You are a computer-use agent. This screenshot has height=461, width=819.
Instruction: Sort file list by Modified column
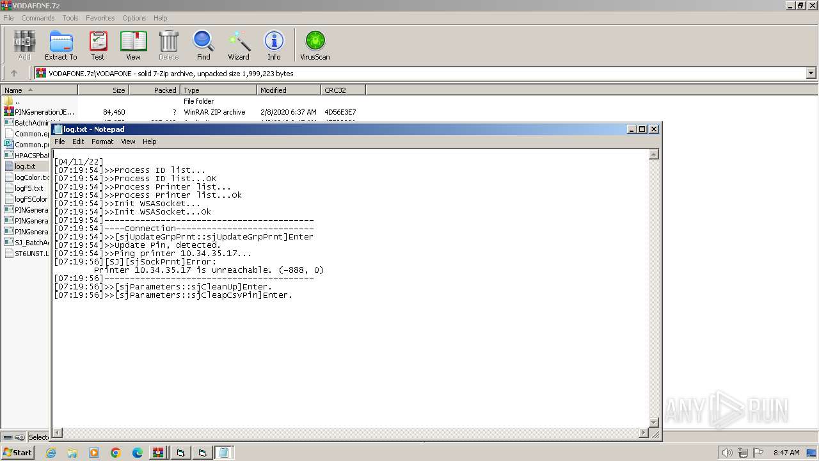tap(289, 90)
